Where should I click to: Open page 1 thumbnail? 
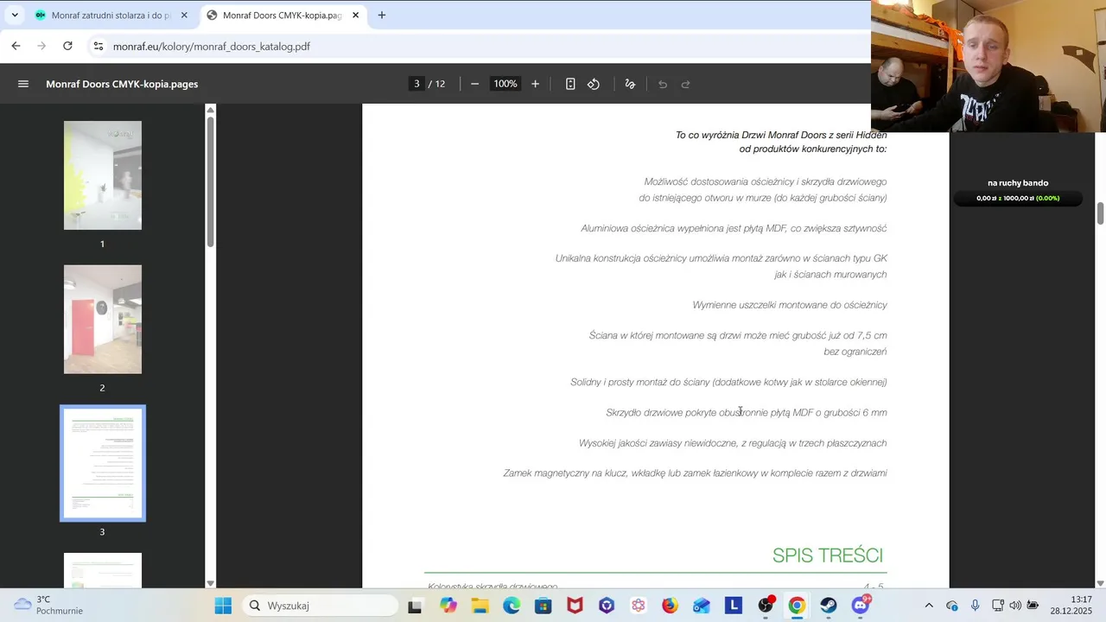[x=103, y=175]
